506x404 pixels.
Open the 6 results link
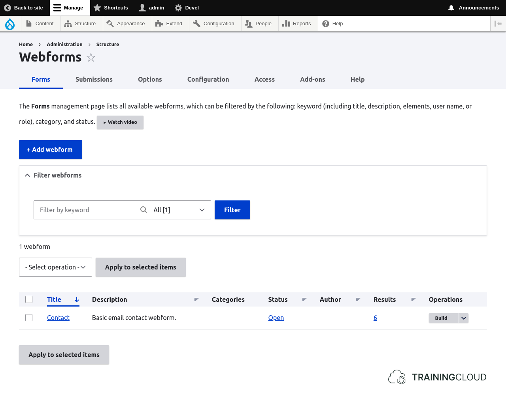375,318
